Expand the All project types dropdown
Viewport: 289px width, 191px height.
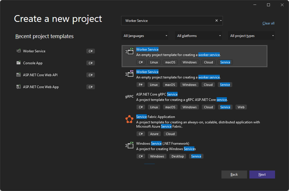251,36
